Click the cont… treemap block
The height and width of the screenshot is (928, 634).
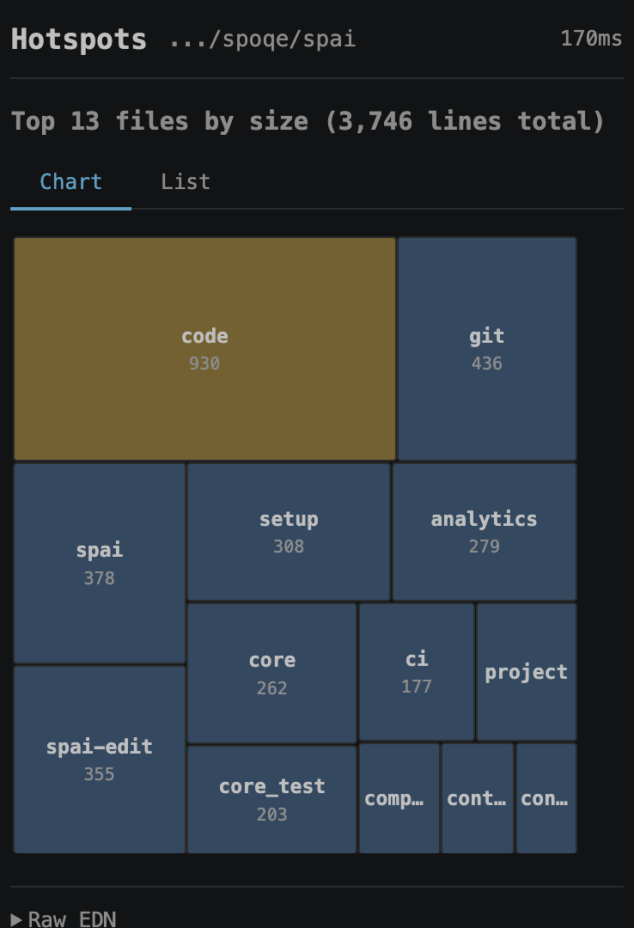(x=477, y=798)
